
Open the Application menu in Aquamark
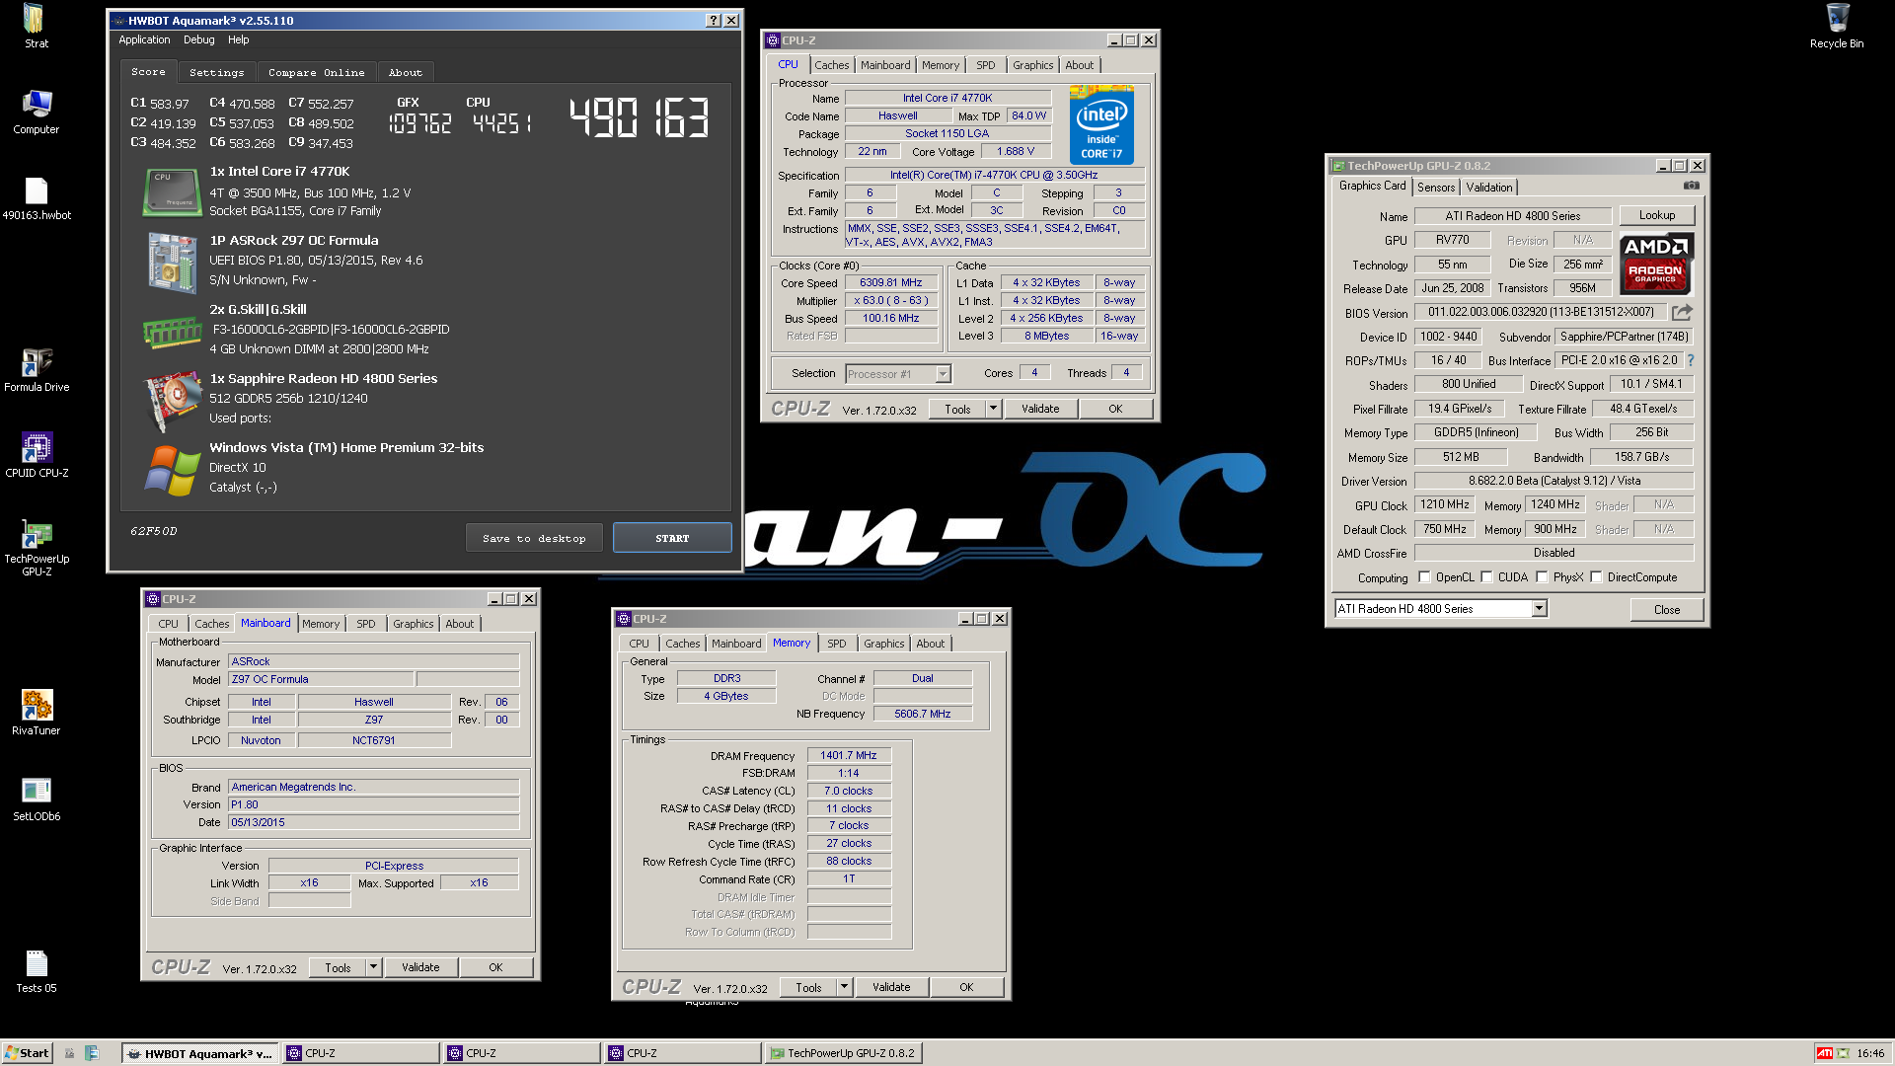(144, 39)
